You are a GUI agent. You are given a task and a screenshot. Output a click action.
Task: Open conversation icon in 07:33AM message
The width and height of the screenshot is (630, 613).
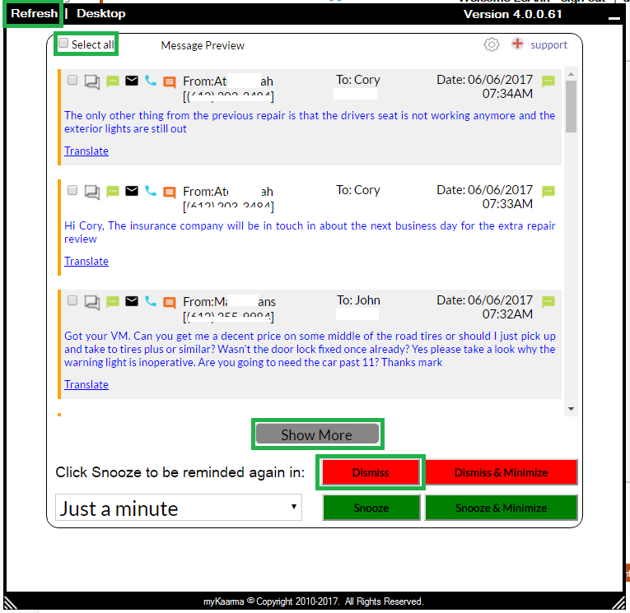[92, 192]
